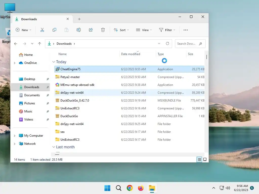Image resolution: width=259 pixels, height=194 pixels.
Task: Switch to large thumbnails view icon
Action: (205, 160)
